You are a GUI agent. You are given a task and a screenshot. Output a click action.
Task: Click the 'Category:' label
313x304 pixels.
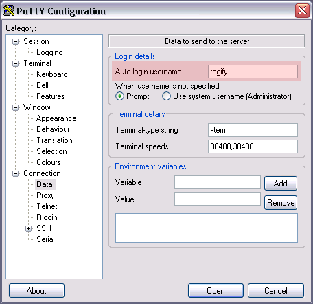click(x=21, y=28)
